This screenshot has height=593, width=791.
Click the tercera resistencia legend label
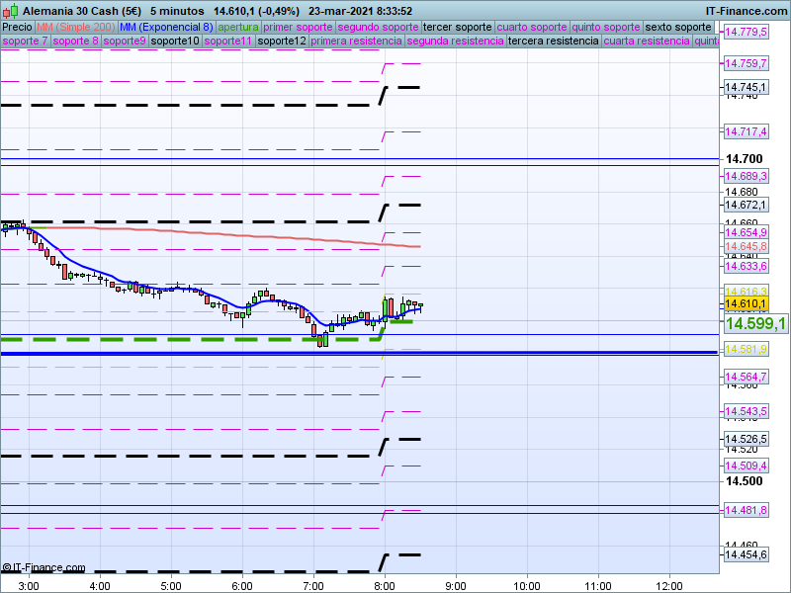(x=553, y=42)
